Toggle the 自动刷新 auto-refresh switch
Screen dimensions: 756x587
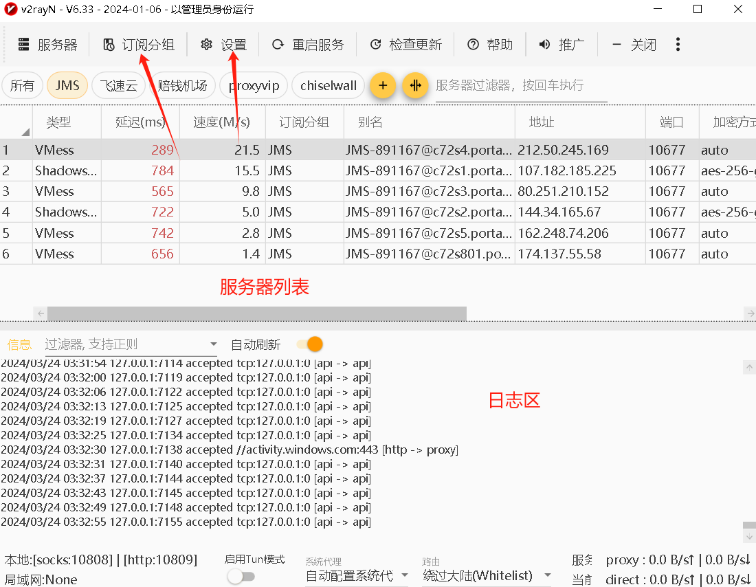coord(309,344)
